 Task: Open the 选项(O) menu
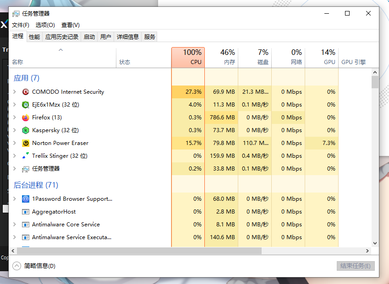[45, 25]
